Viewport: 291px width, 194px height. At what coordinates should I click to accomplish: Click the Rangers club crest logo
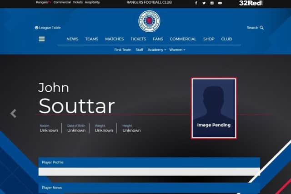coord(149,21)
